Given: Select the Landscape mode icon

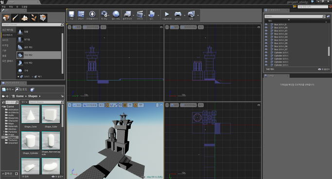Looking at the screenshot, I should point(25,18).
